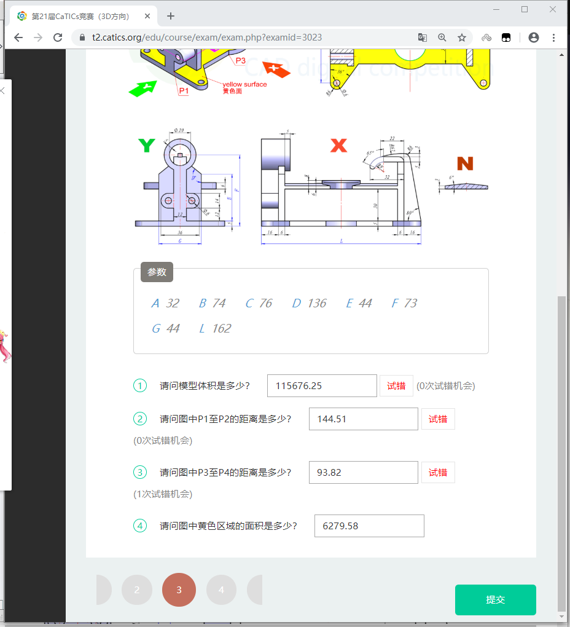Click the P1 to P2 distance field

coord(363,419)
